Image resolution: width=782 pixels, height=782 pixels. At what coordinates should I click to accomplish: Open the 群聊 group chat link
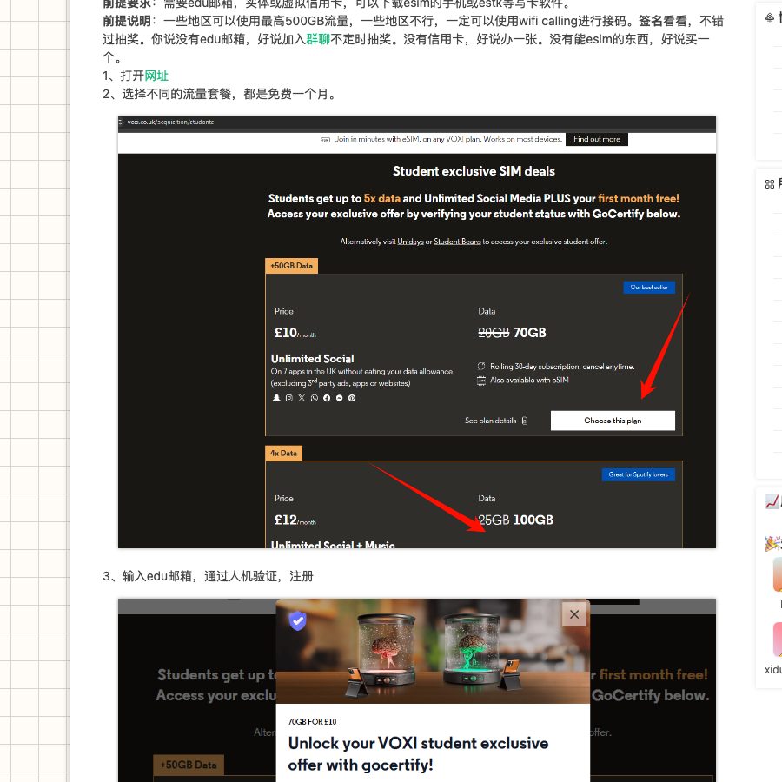(x=318, y=39)
